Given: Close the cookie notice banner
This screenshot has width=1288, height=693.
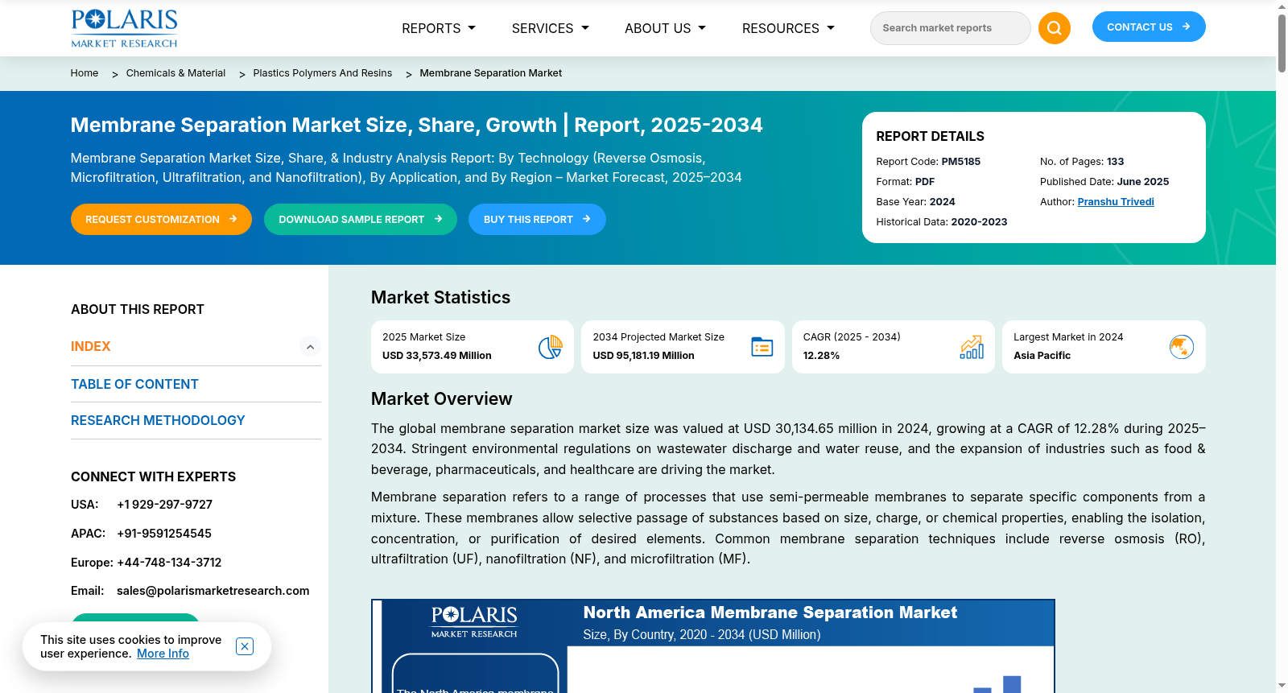Looking at the screenshot, I should click(x=245, y=646).
